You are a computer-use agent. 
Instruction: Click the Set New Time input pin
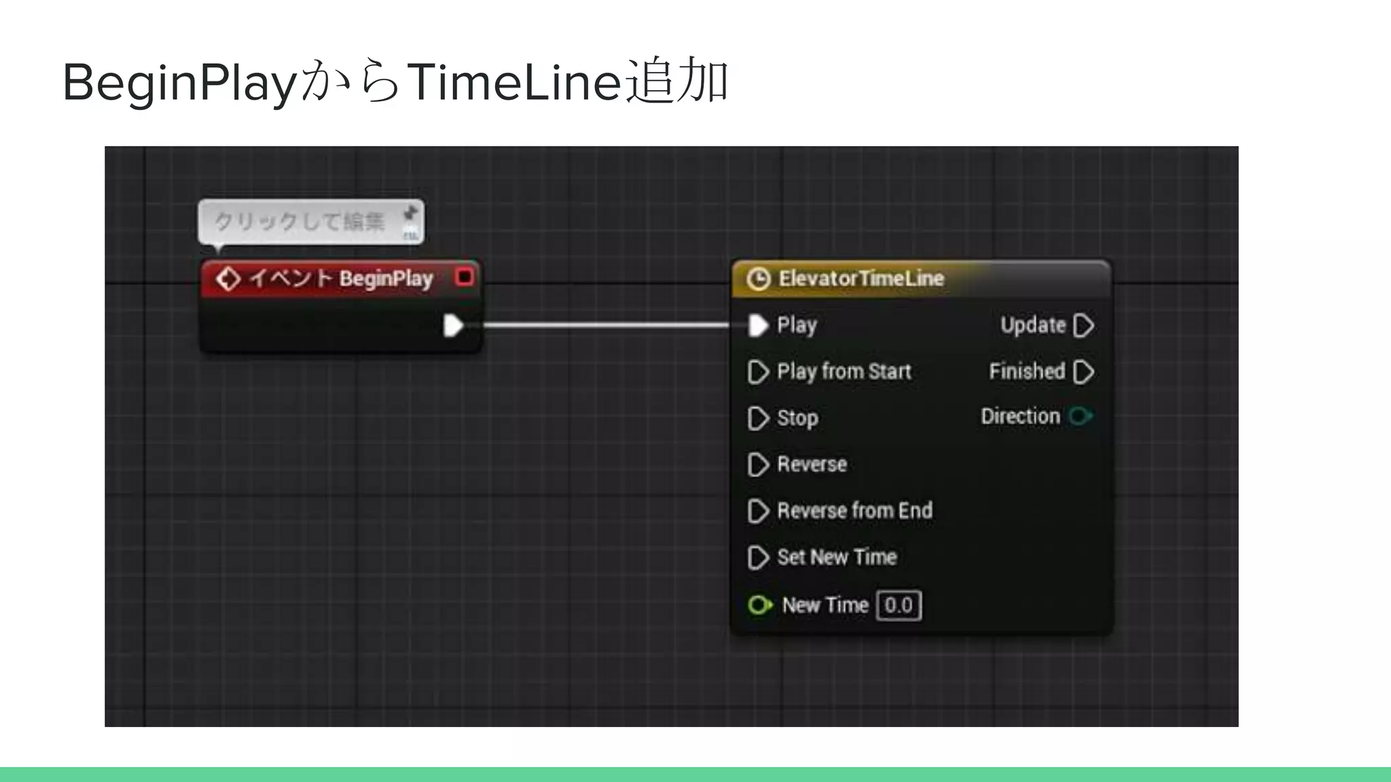pos(758,558)
